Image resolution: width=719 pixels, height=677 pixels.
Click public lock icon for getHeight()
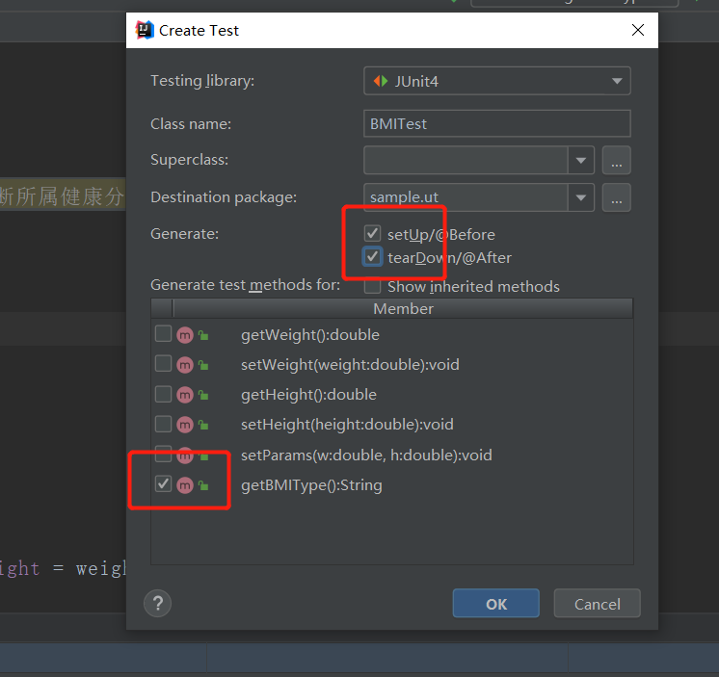tap(203, 395)
